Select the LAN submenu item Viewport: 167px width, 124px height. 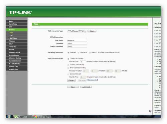click(17, 35)
